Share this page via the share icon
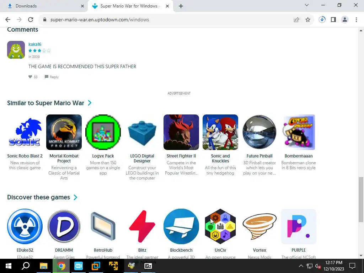Viewport: 364px width, 273px height. [296, 20]
